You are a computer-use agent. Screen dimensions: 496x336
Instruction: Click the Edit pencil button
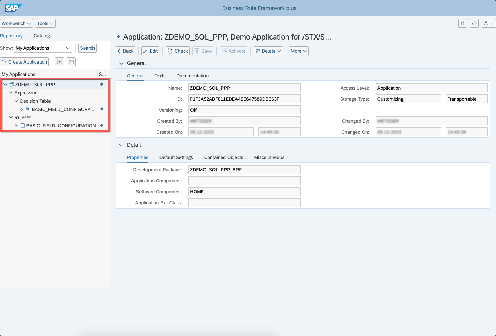click(151, 51)
